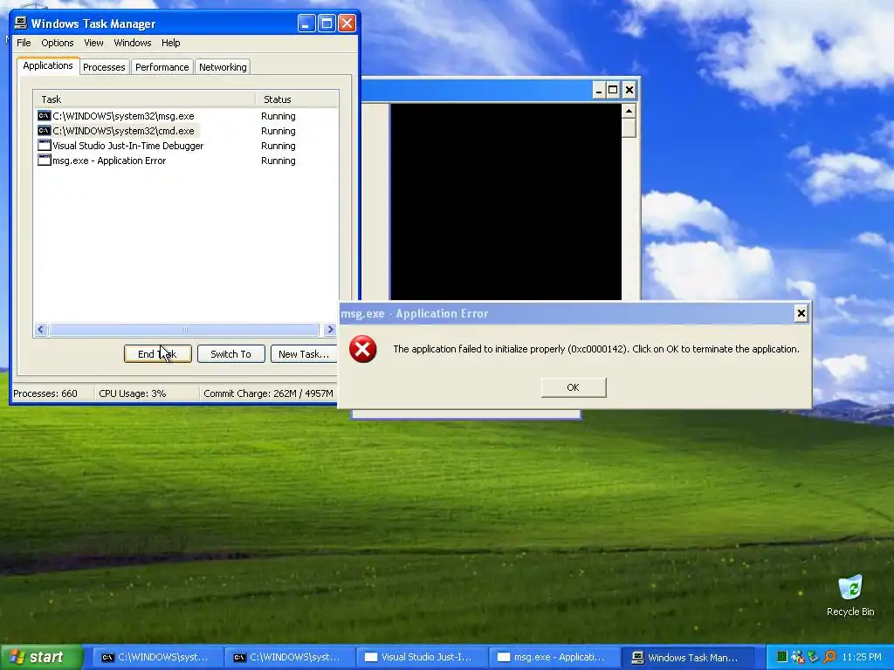
Task: Maximize the Windows Task Manager window
Action: point(327,24)
